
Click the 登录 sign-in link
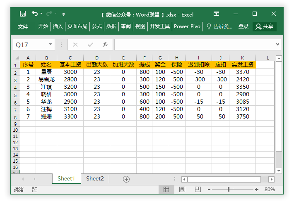point(243,26)
